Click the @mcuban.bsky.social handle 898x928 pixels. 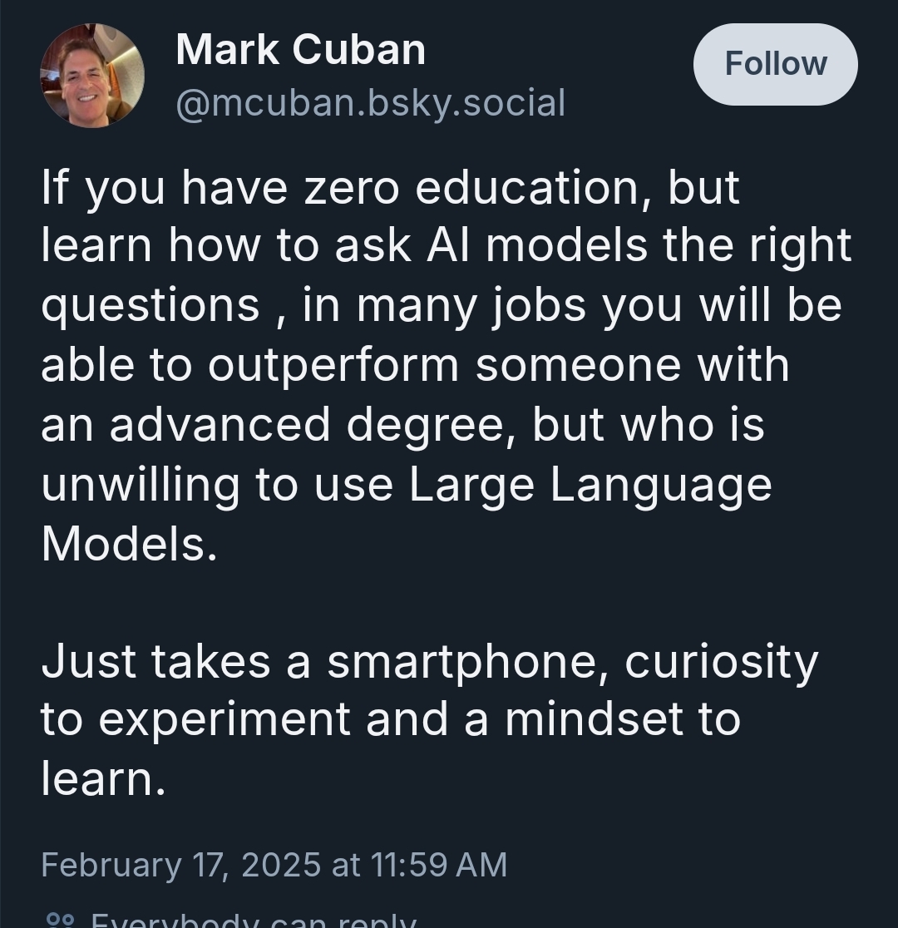click(370, 103)
